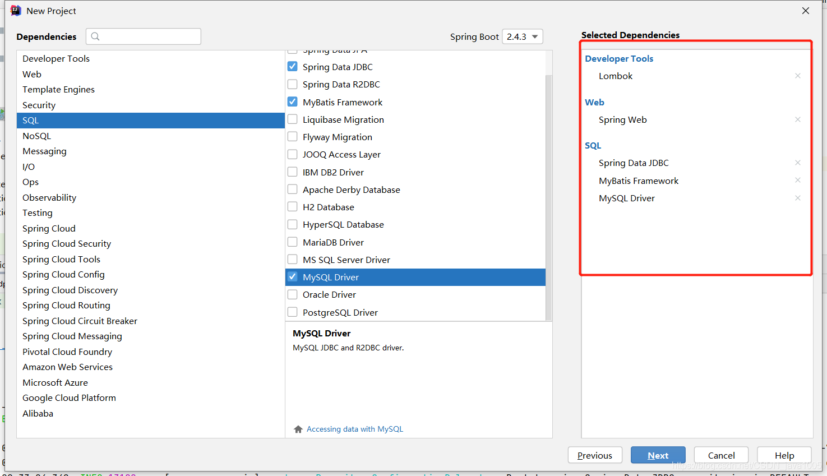Check MariaDB Driver checkbox
This screenshot has height=476, width=827.
tap(293, 242)
